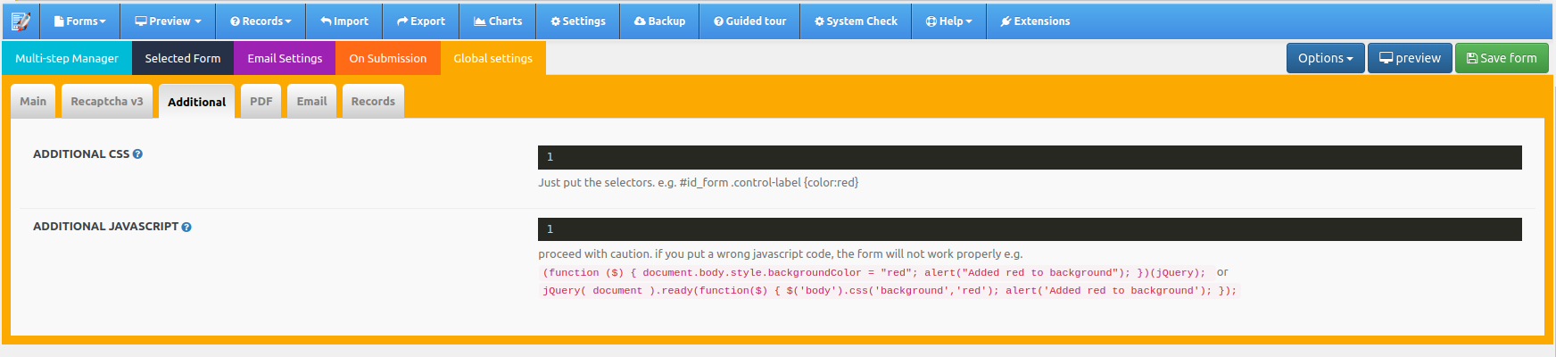The width and height of the screenshot is (1556, 357).
Task: Open the Import page
Action: (x=344, y=21)
